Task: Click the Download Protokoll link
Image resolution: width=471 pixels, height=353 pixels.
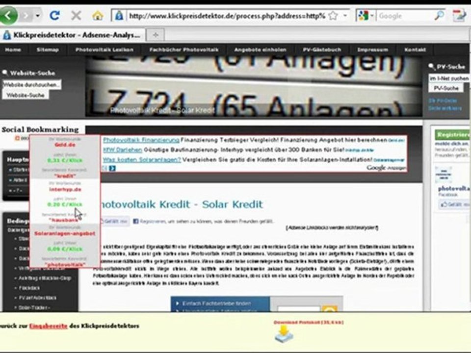Action: (x=309, y=322)
